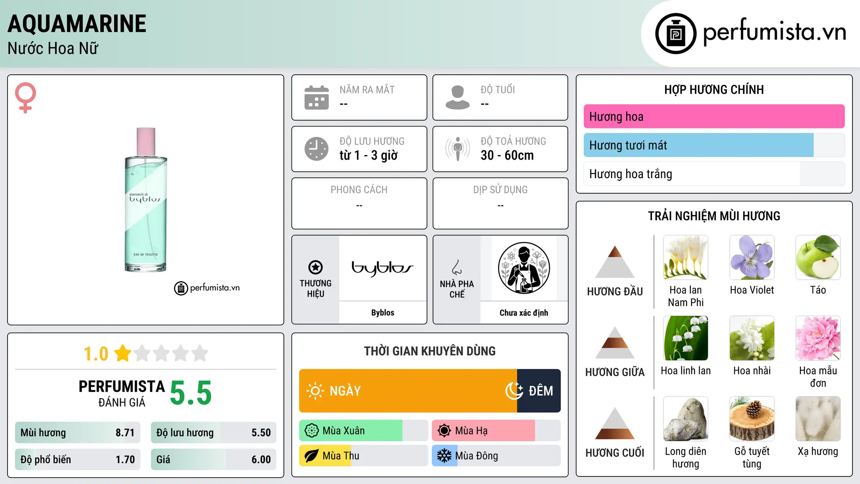Open the Hoa nhài jasmine image

coord(752,338)
